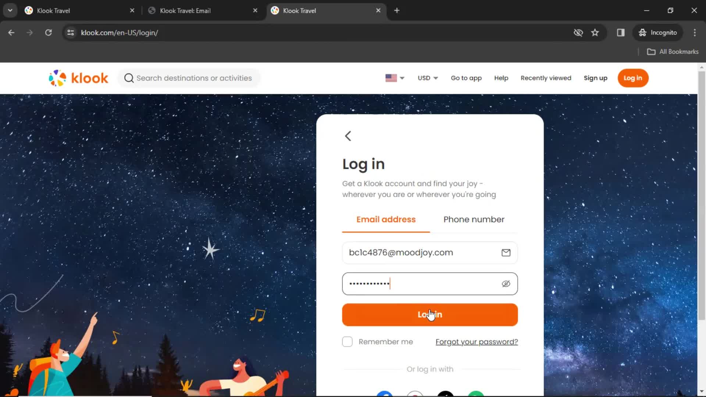Open new tab via plus button

(x=397, y=11)
